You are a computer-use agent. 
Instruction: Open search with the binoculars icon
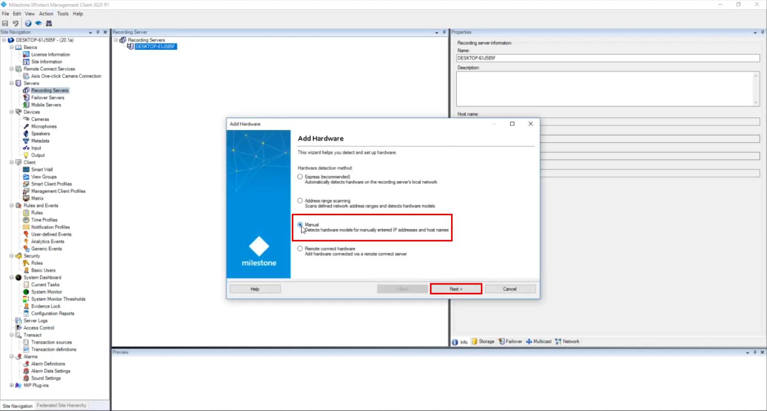pos(49,23)
